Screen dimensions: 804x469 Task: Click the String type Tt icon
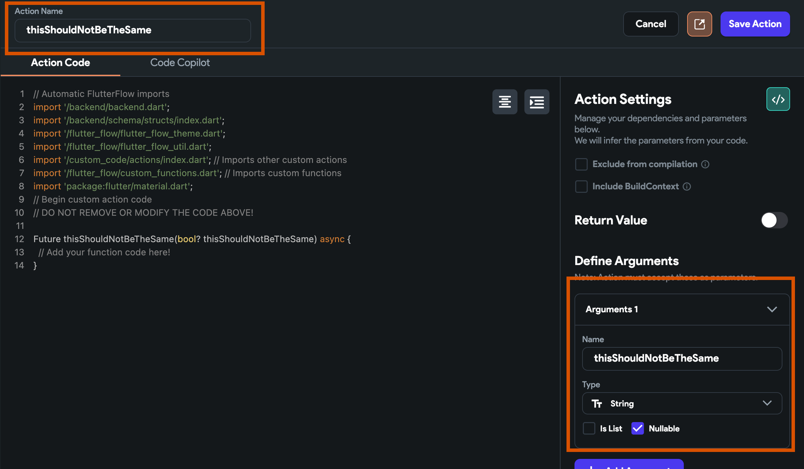597,404
